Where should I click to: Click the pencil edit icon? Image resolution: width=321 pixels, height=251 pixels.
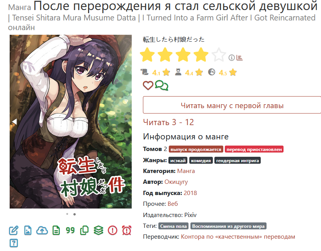point(14,230)
